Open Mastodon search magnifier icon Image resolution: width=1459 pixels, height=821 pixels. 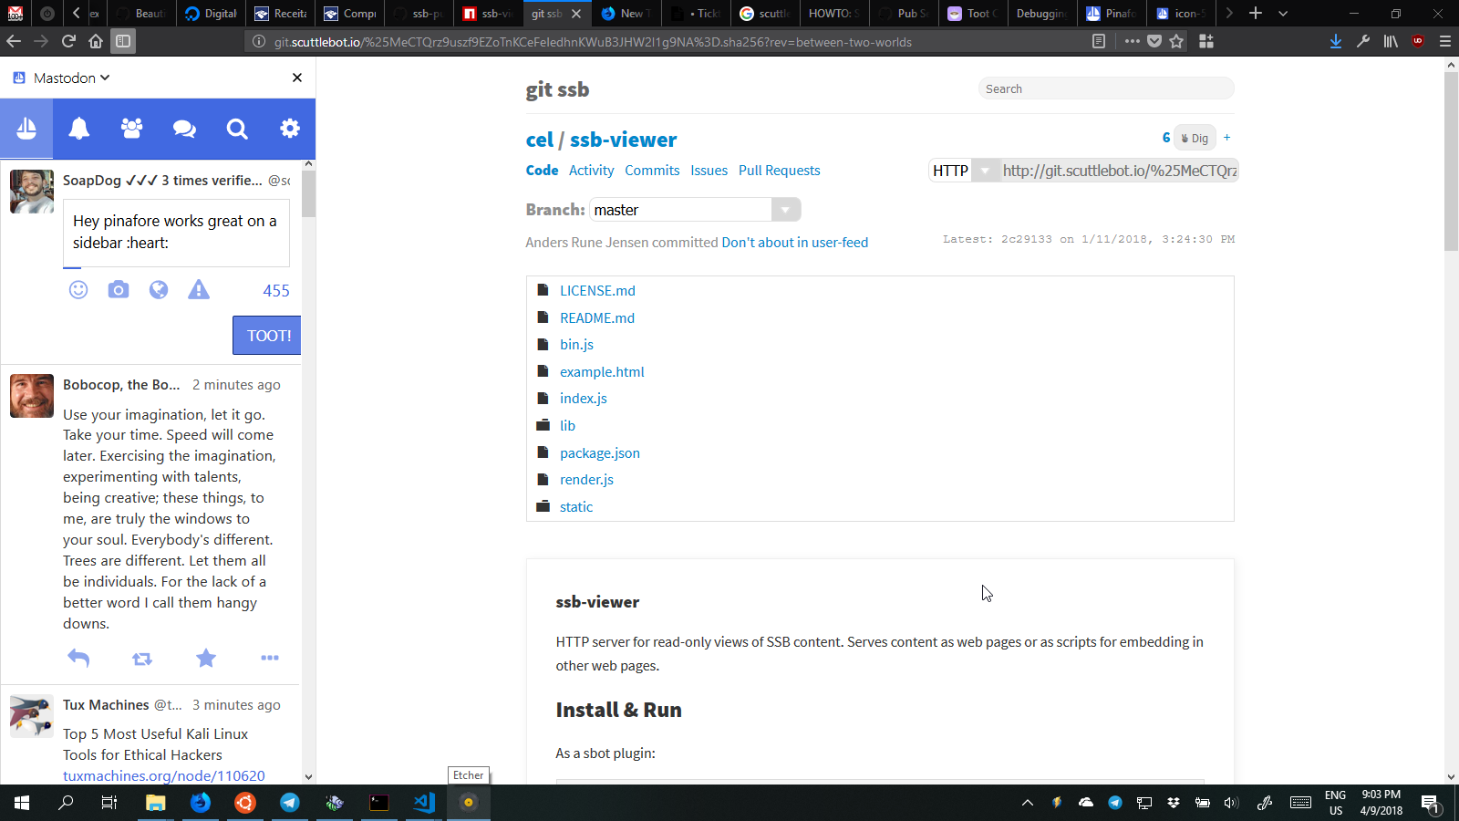coord(237,129)
